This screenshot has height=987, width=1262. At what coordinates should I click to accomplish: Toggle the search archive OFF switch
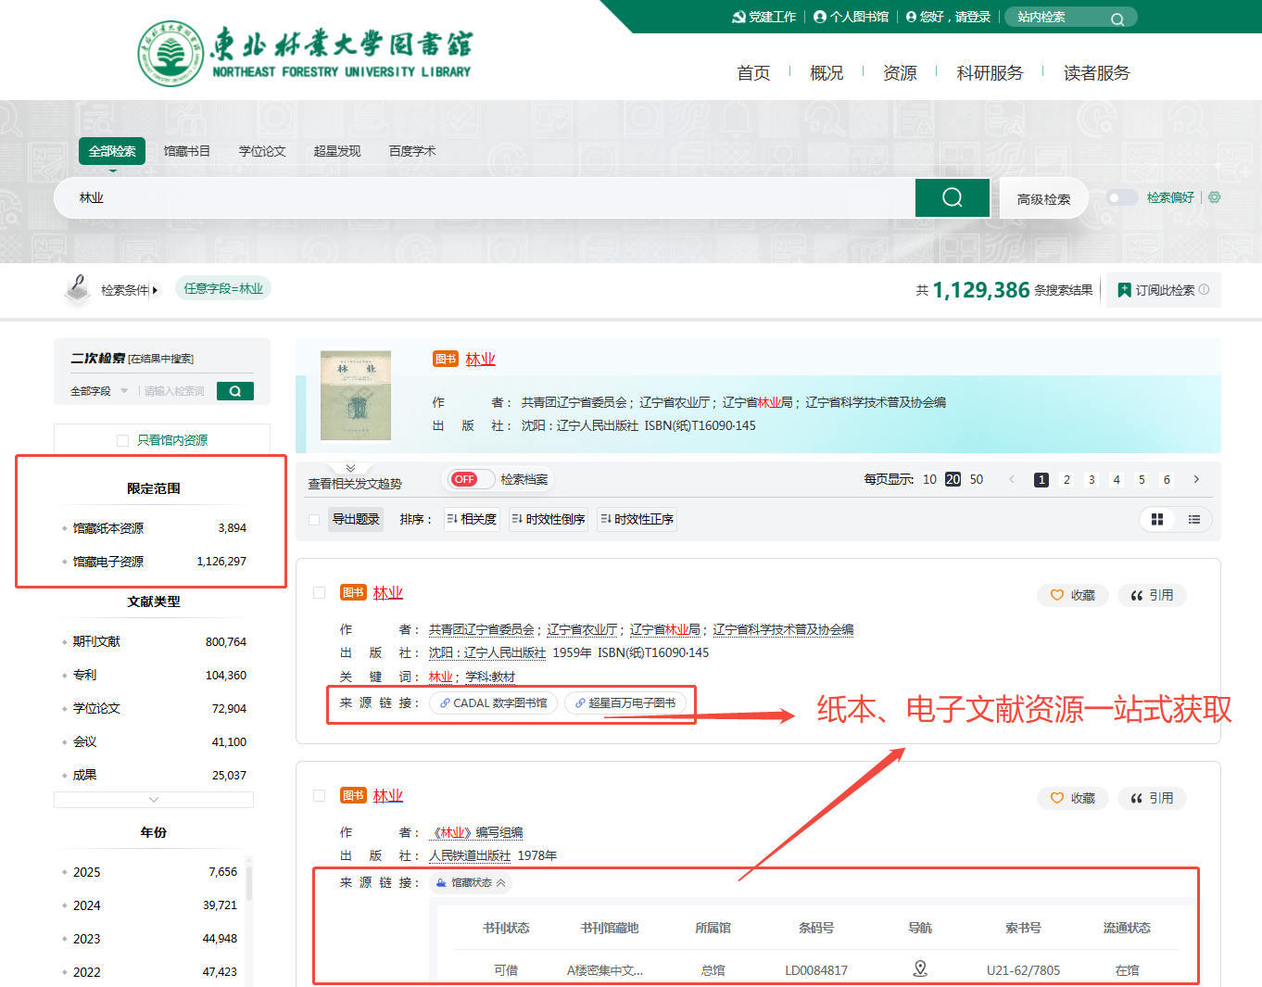click(471, 479)
